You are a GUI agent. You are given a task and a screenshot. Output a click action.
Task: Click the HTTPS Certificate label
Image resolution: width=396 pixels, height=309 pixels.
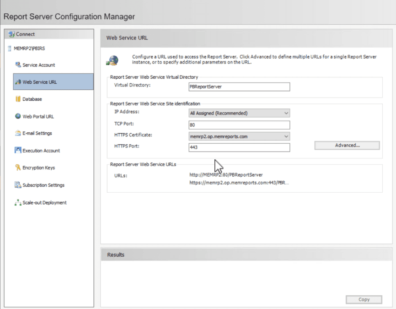point(133,135)
